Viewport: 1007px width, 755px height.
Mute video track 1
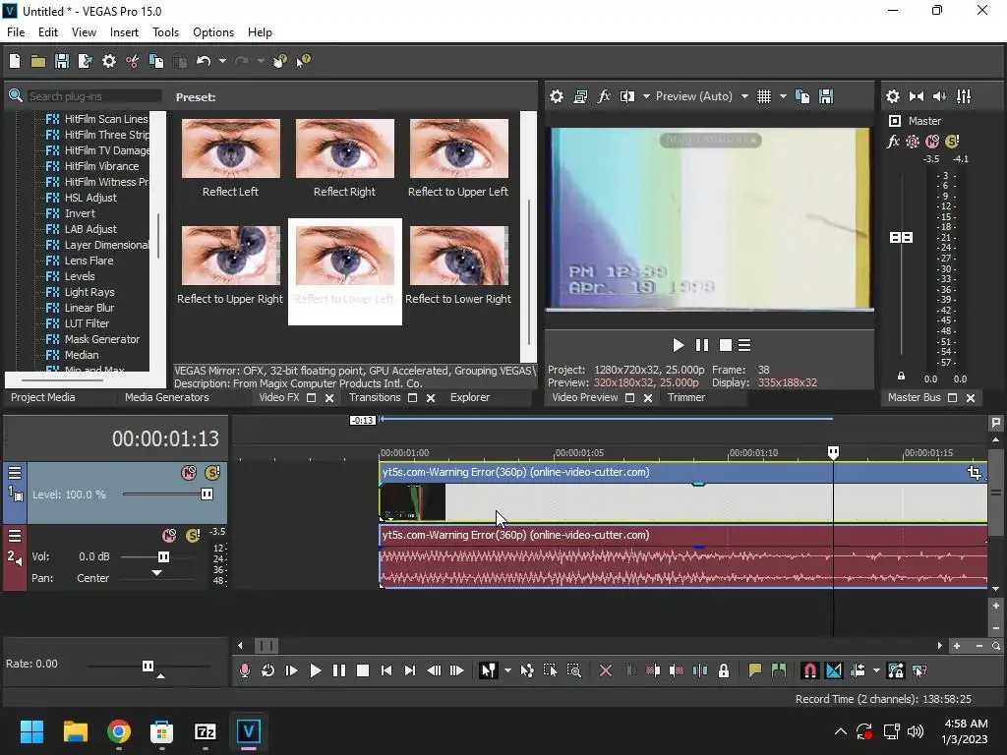(x=188, y=473)
